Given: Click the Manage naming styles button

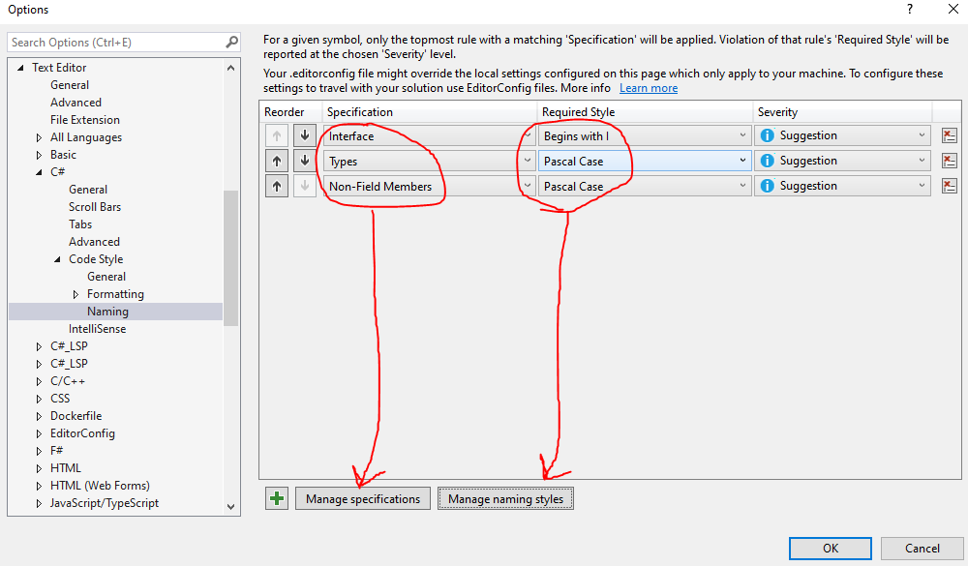Looking at the screenshot, I should tap(505, 497).
